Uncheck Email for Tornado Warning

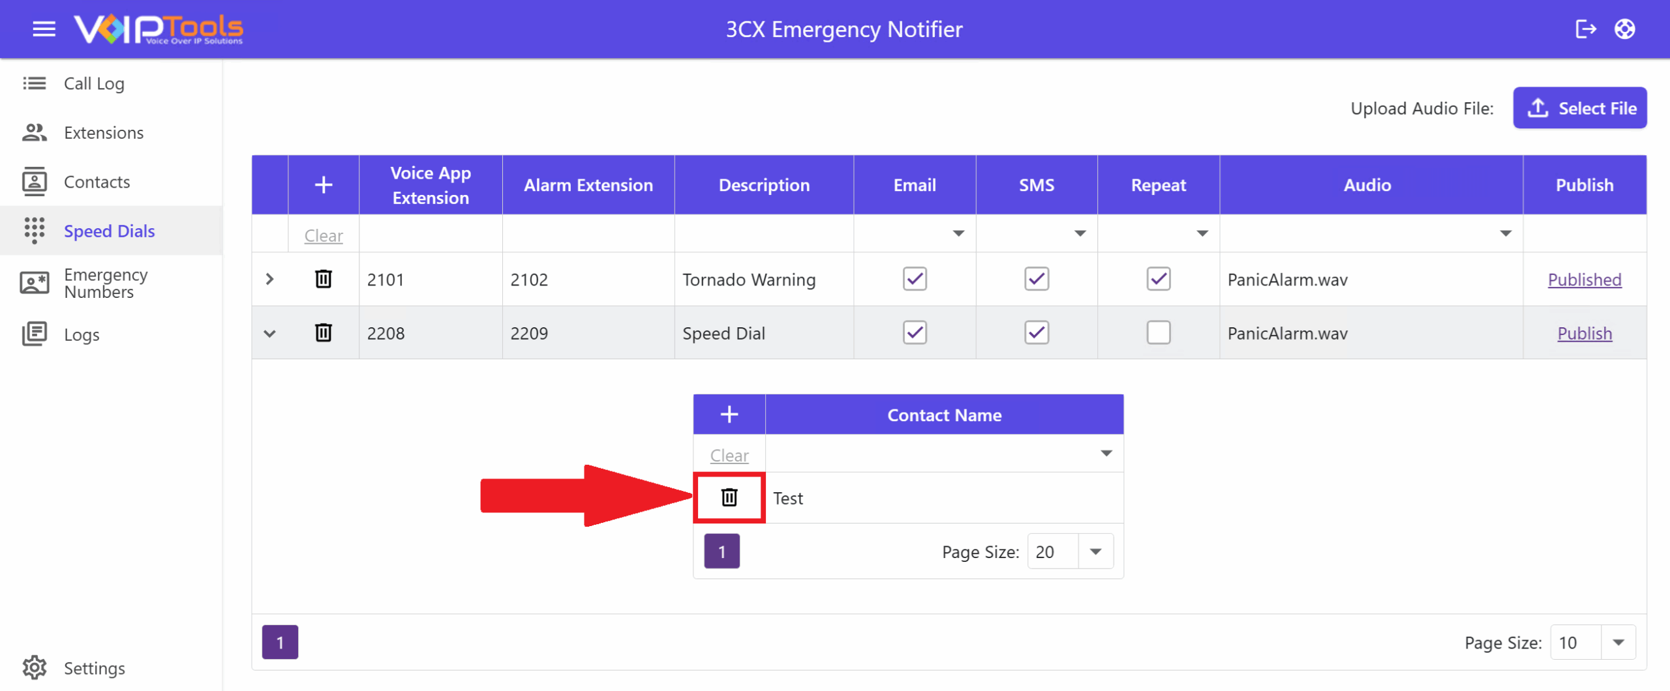click(x=915, y=279)
